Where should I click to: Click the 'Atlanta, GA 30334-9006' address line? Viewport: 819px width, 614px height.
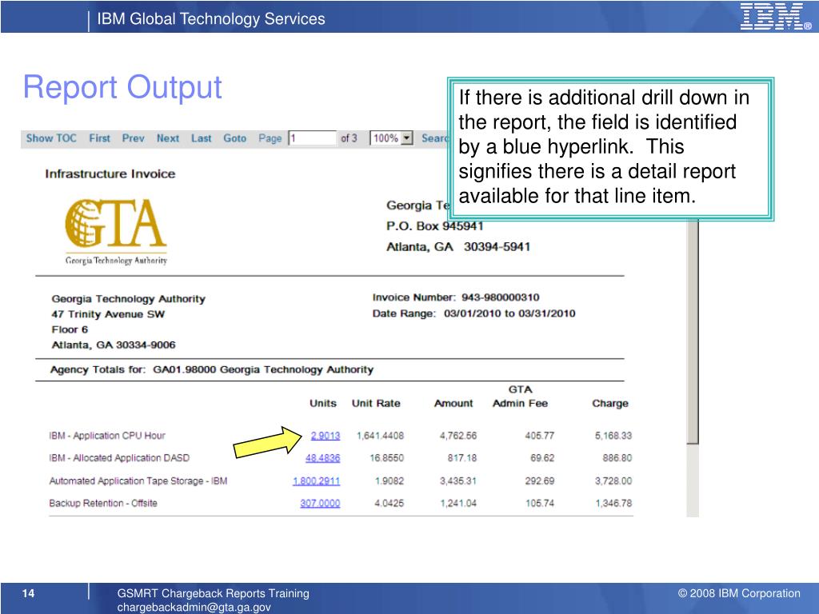coord(114,345)
